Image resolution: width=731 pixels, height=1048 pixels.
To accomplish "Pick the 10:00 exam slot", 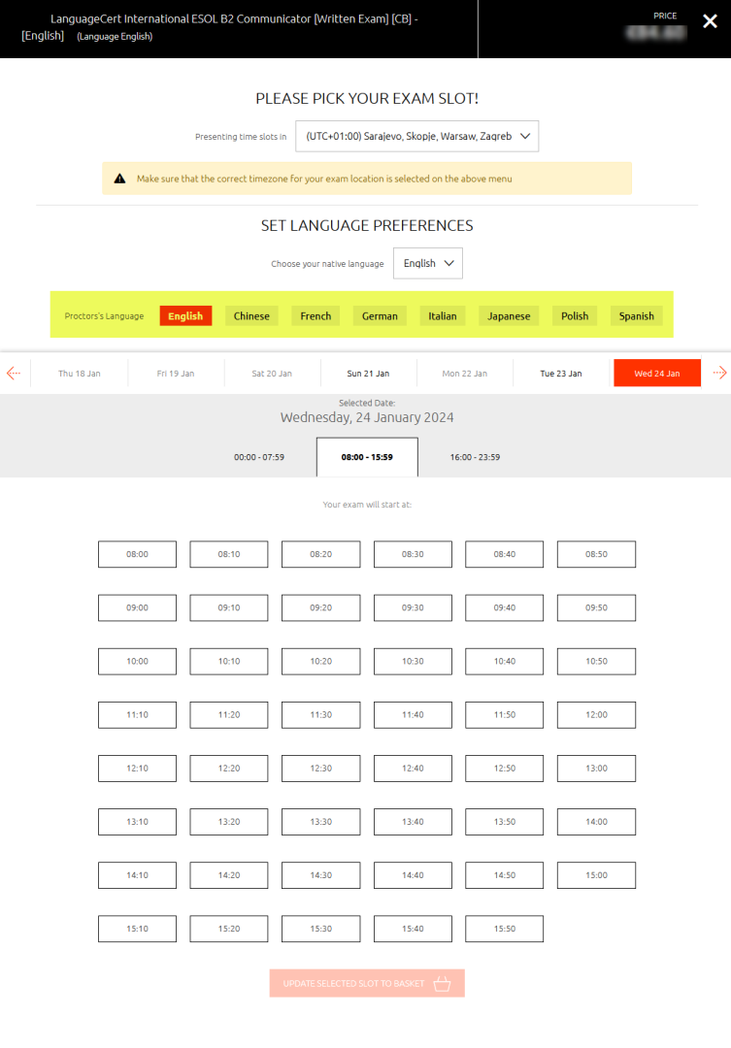I will point(137,661).
